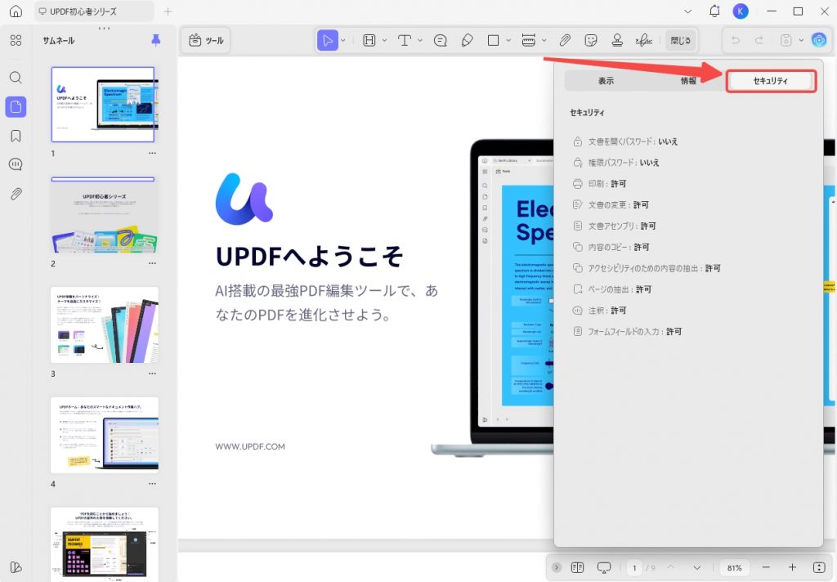
Task: Open the 81% zoom level field
Action: coord(735,567)
